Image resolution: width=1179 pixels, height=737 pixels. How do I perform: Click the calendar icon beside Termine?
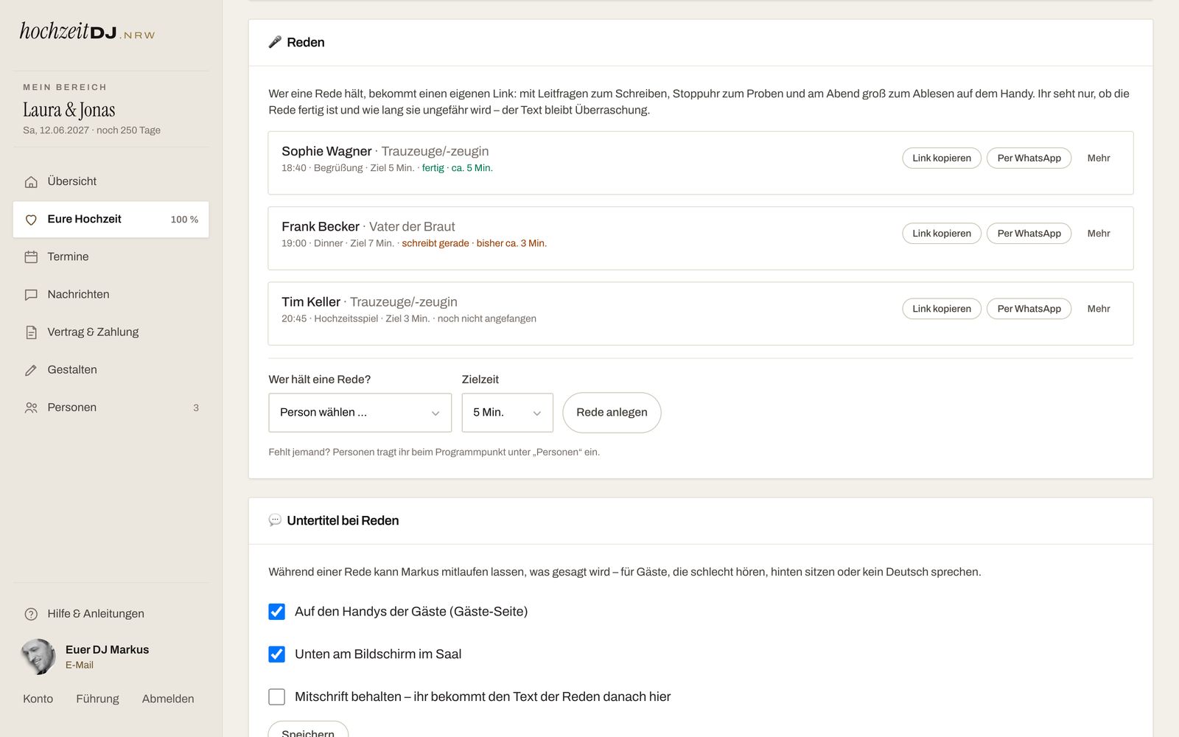pyautogui.click(x=31, y=257)
